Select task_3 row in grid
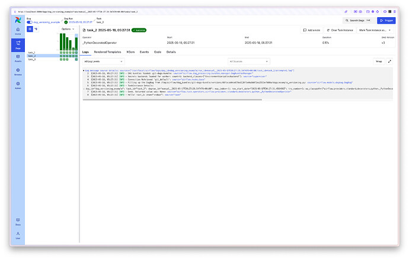The height and width of the screenshot is (259, 409). pos(31,60)
